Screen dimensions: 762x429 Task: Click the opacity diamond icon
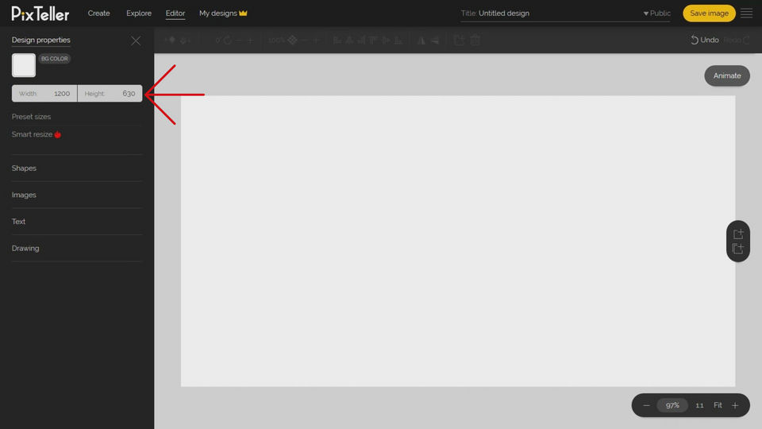point(293,41)
